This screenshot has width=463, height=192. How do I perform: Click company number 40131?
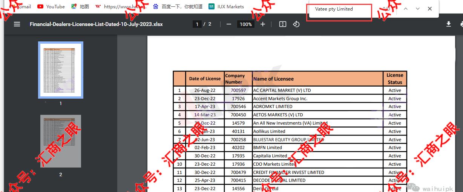[238, 131]
